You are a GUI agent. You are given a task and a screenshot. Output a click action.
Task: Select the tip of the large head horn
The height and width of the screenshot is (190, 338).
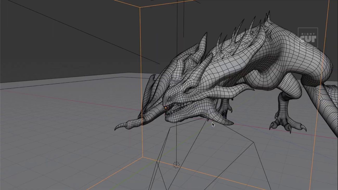[x=206, y=34]
